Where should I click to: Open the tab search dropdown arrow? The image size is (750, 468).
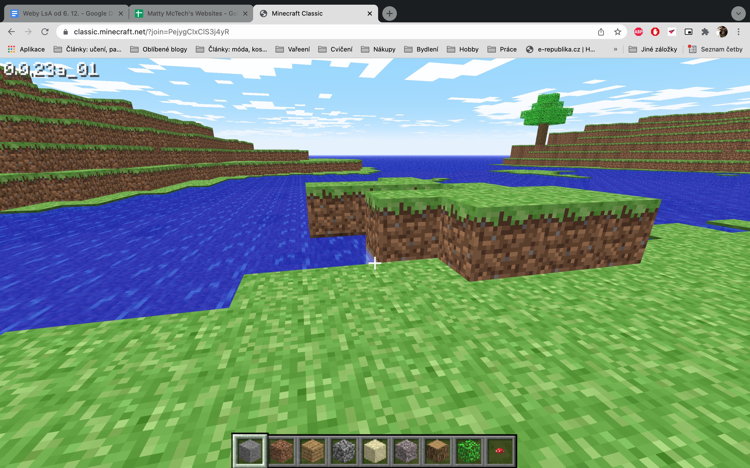tap(738, 13)
